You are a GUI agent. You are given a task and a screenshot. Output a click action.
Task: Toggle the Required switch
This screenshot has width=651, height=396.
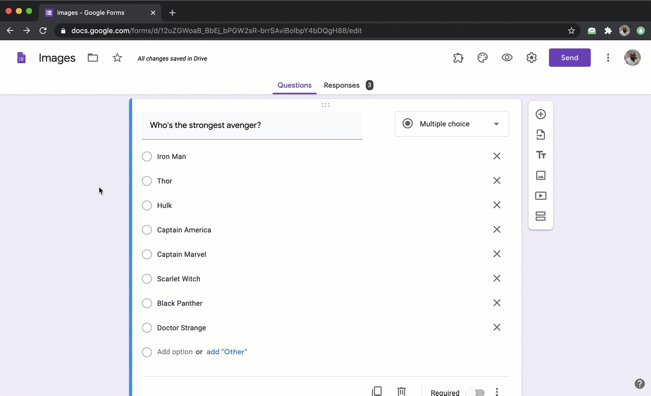click(475, 392)
